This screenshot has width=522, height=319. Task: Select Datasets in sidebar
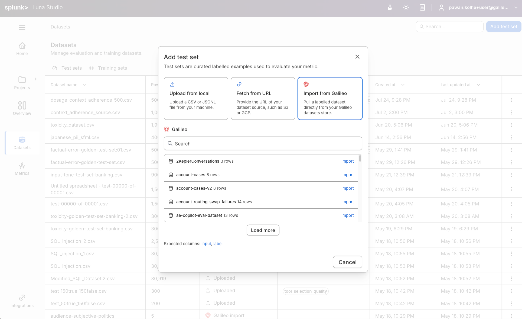22,143
